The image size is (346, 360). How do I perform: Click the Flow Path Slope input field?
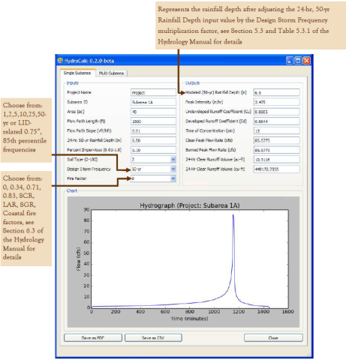153,130
